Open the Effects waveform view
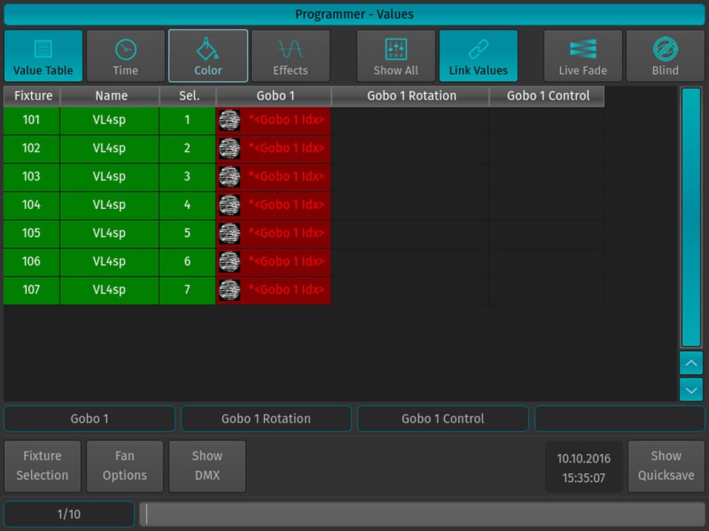709x531 pixels. pyautogui.click(x=291, y=56)
